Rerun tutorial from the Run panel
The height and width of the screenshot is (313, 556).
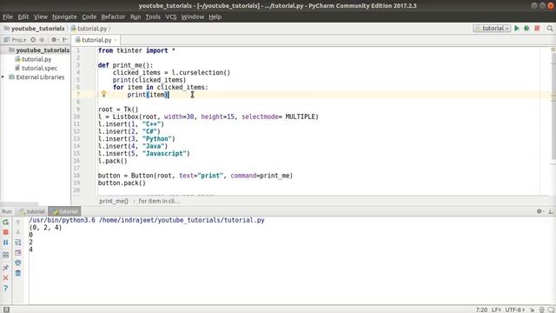click(x=6, y=223)
